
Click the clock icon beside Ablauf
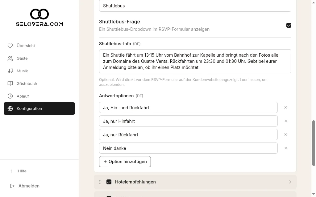[x=10, y=96]
